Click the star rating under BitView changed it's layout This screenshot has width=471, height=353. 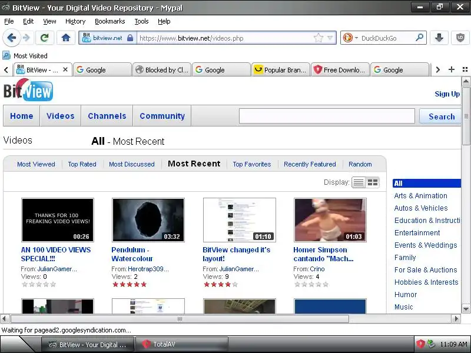tap(221, 284)
